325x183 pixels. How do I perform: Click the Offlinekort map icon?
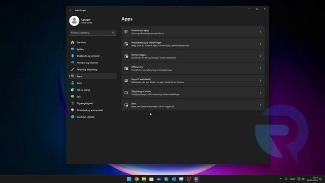click(126, 68)
